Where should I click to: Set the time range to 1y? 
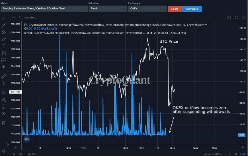click(14, 154)
